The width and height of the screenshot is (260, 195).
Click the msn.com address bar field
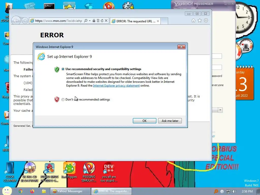[x=58, y=21]
